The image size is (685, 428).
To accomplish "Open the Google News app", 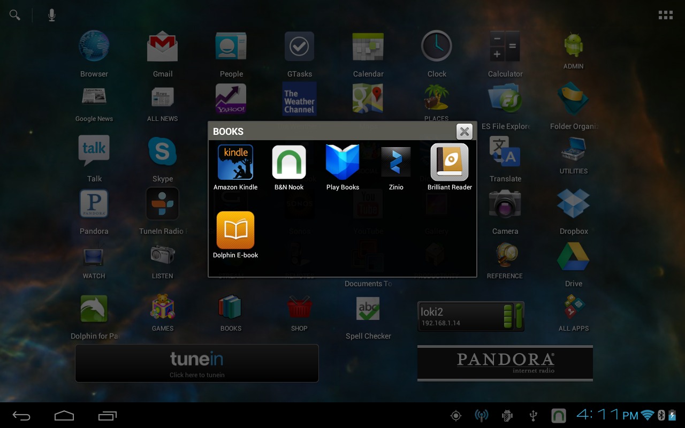I will click(94, 104).
